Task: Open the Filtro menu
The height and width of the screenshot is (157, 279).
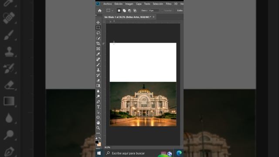Action: (169, 4)
